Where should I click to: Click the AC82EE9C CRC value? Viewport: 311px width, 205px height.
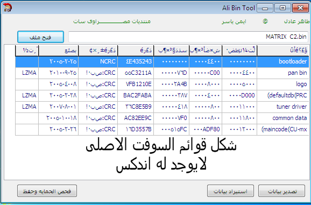click(136, 118)
